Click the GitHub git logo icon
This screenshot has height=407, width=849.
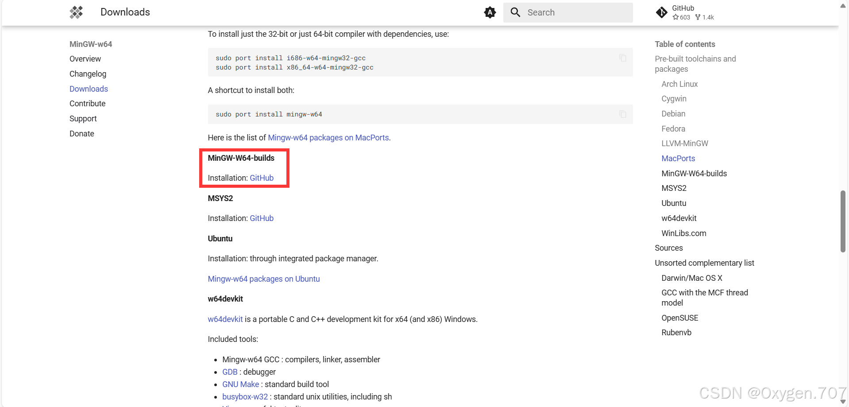click(662, 12)
